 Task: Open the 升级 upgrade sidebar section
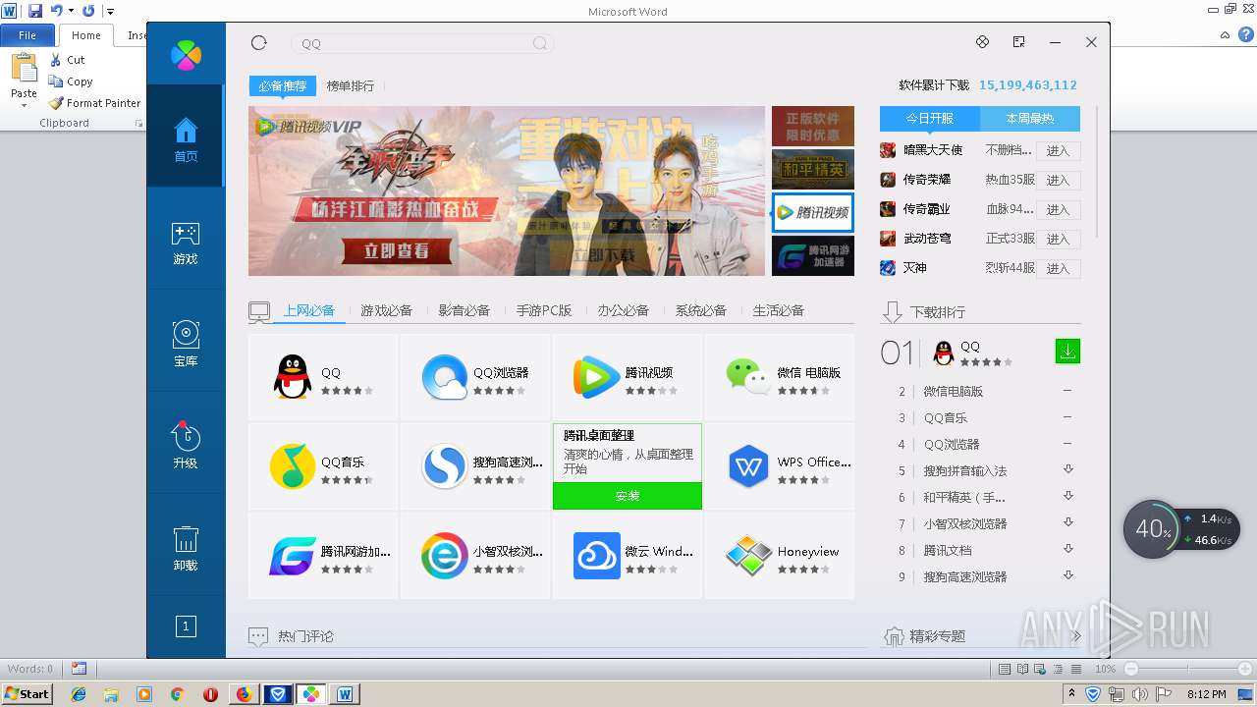click(x=186, y=446)
